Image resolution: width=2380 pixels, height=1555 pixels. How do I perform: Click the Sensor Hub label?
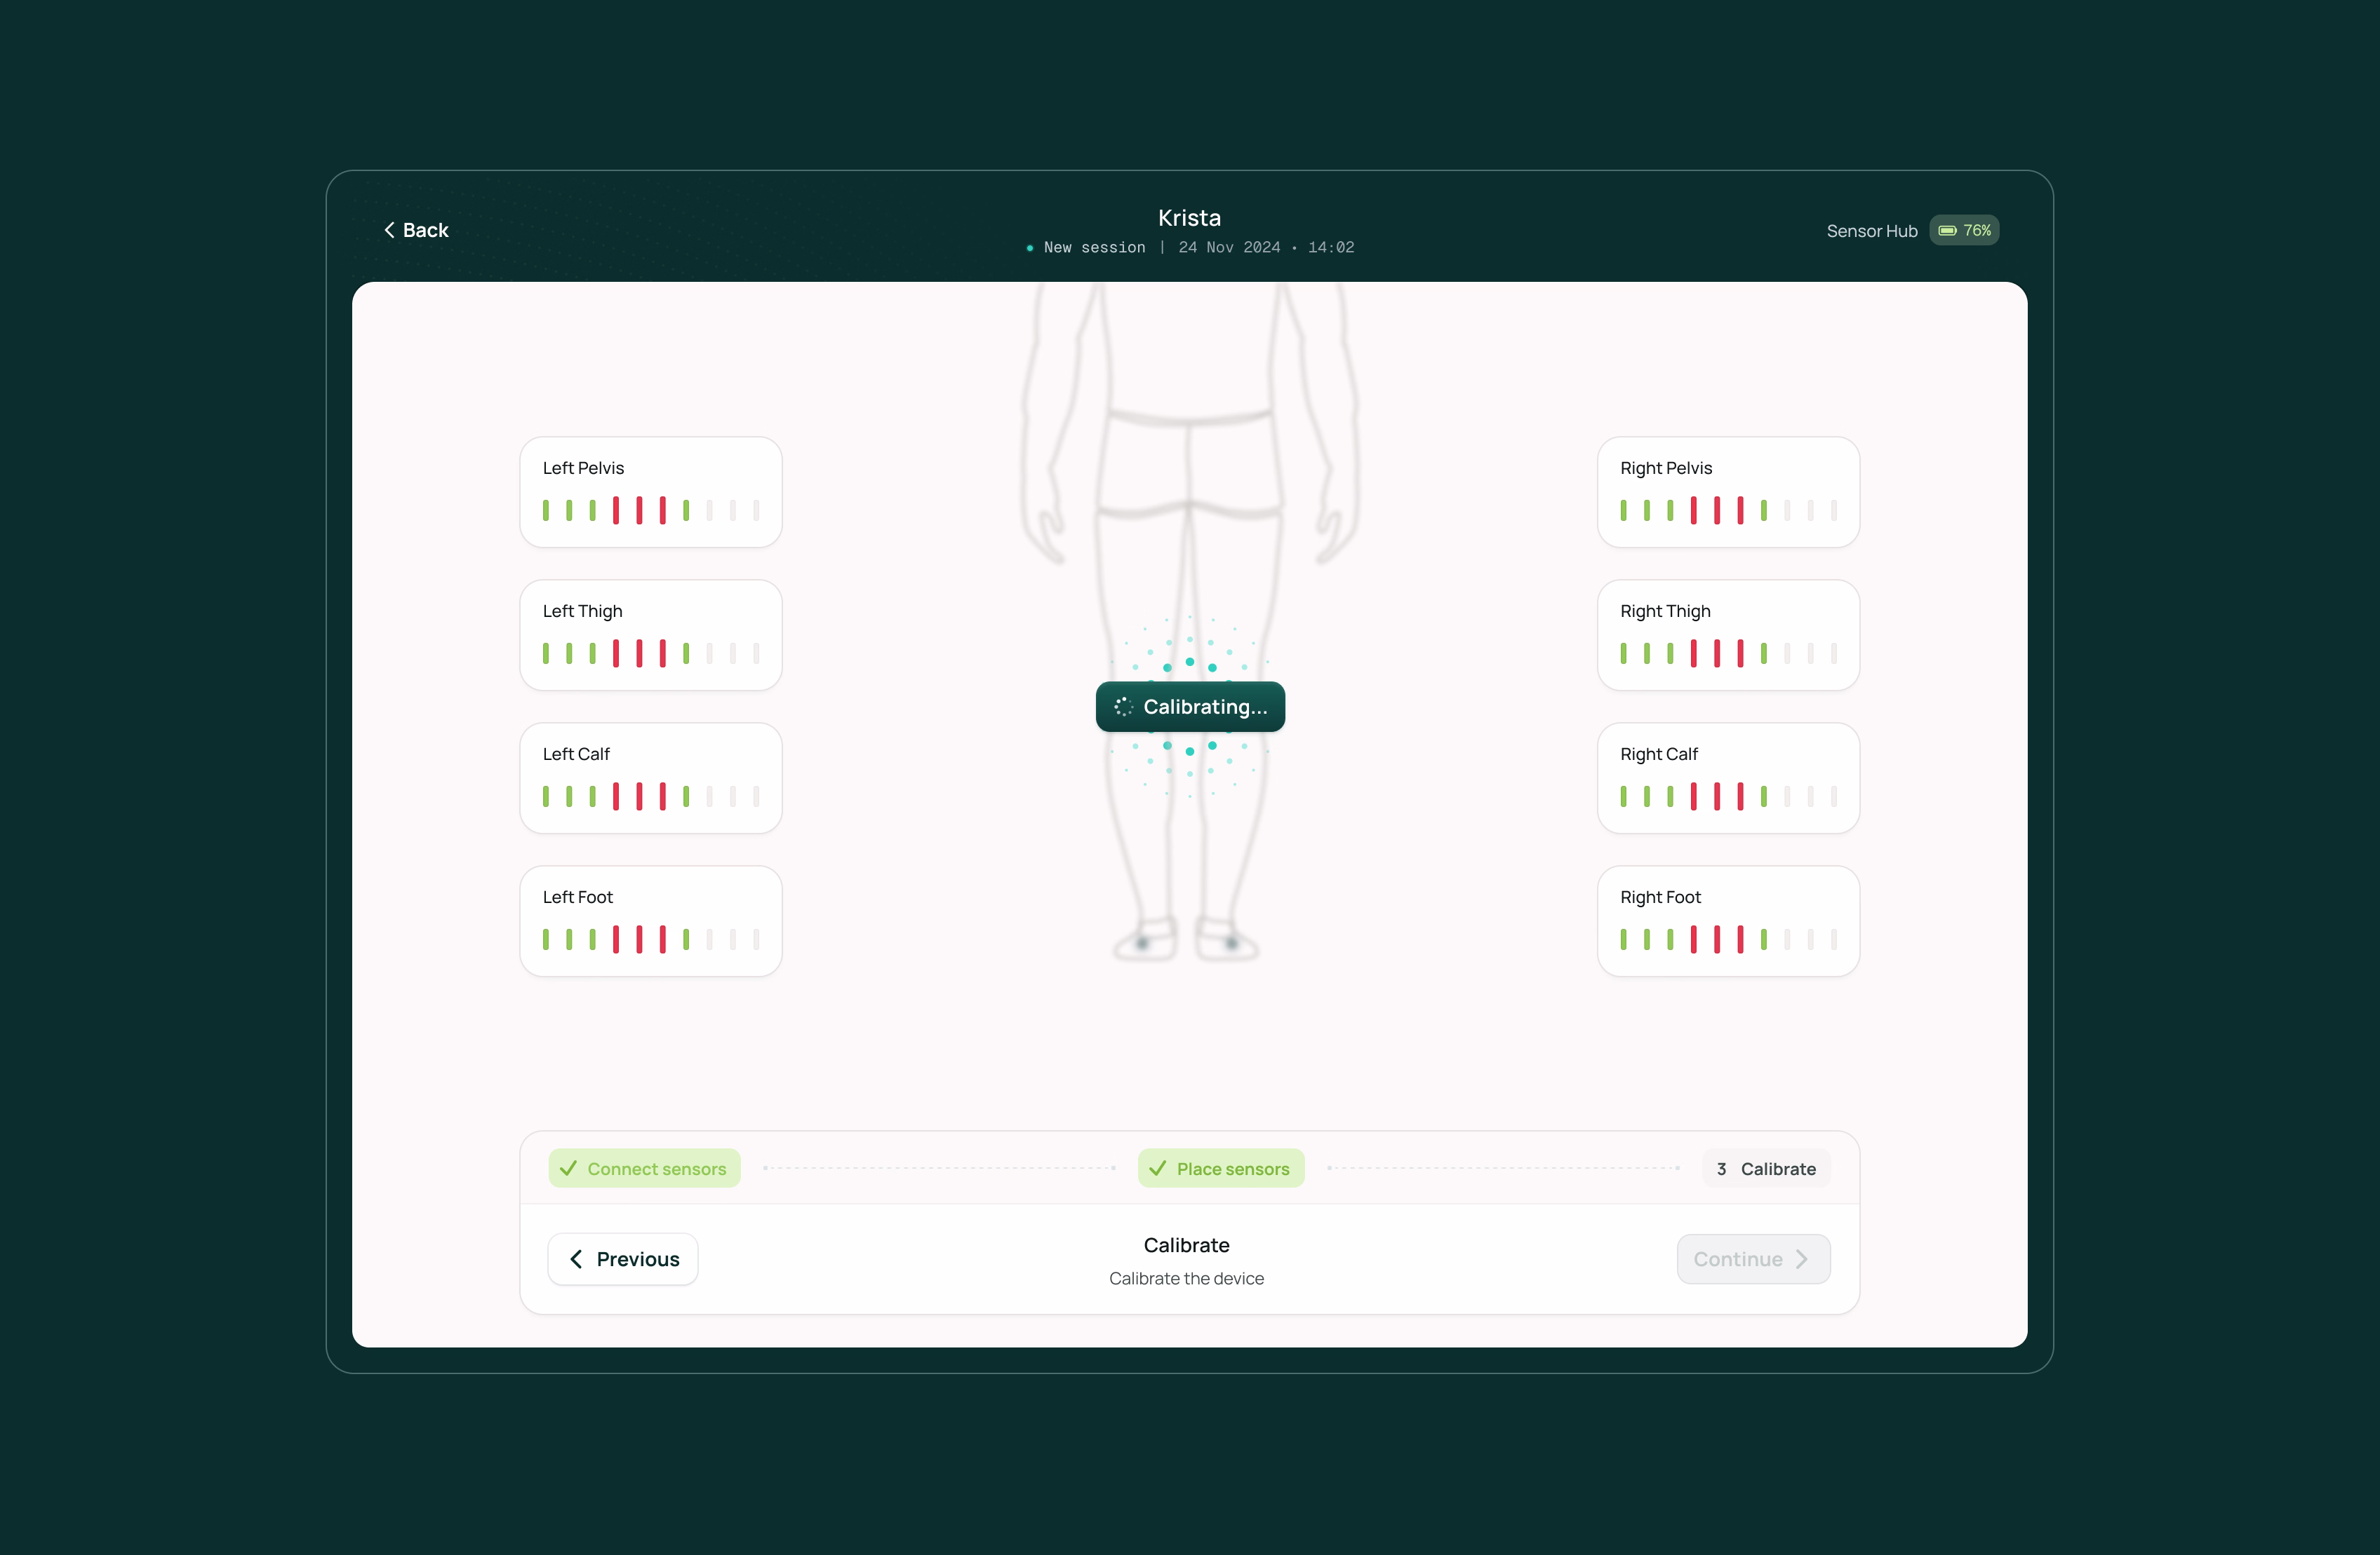(1871, 230)
